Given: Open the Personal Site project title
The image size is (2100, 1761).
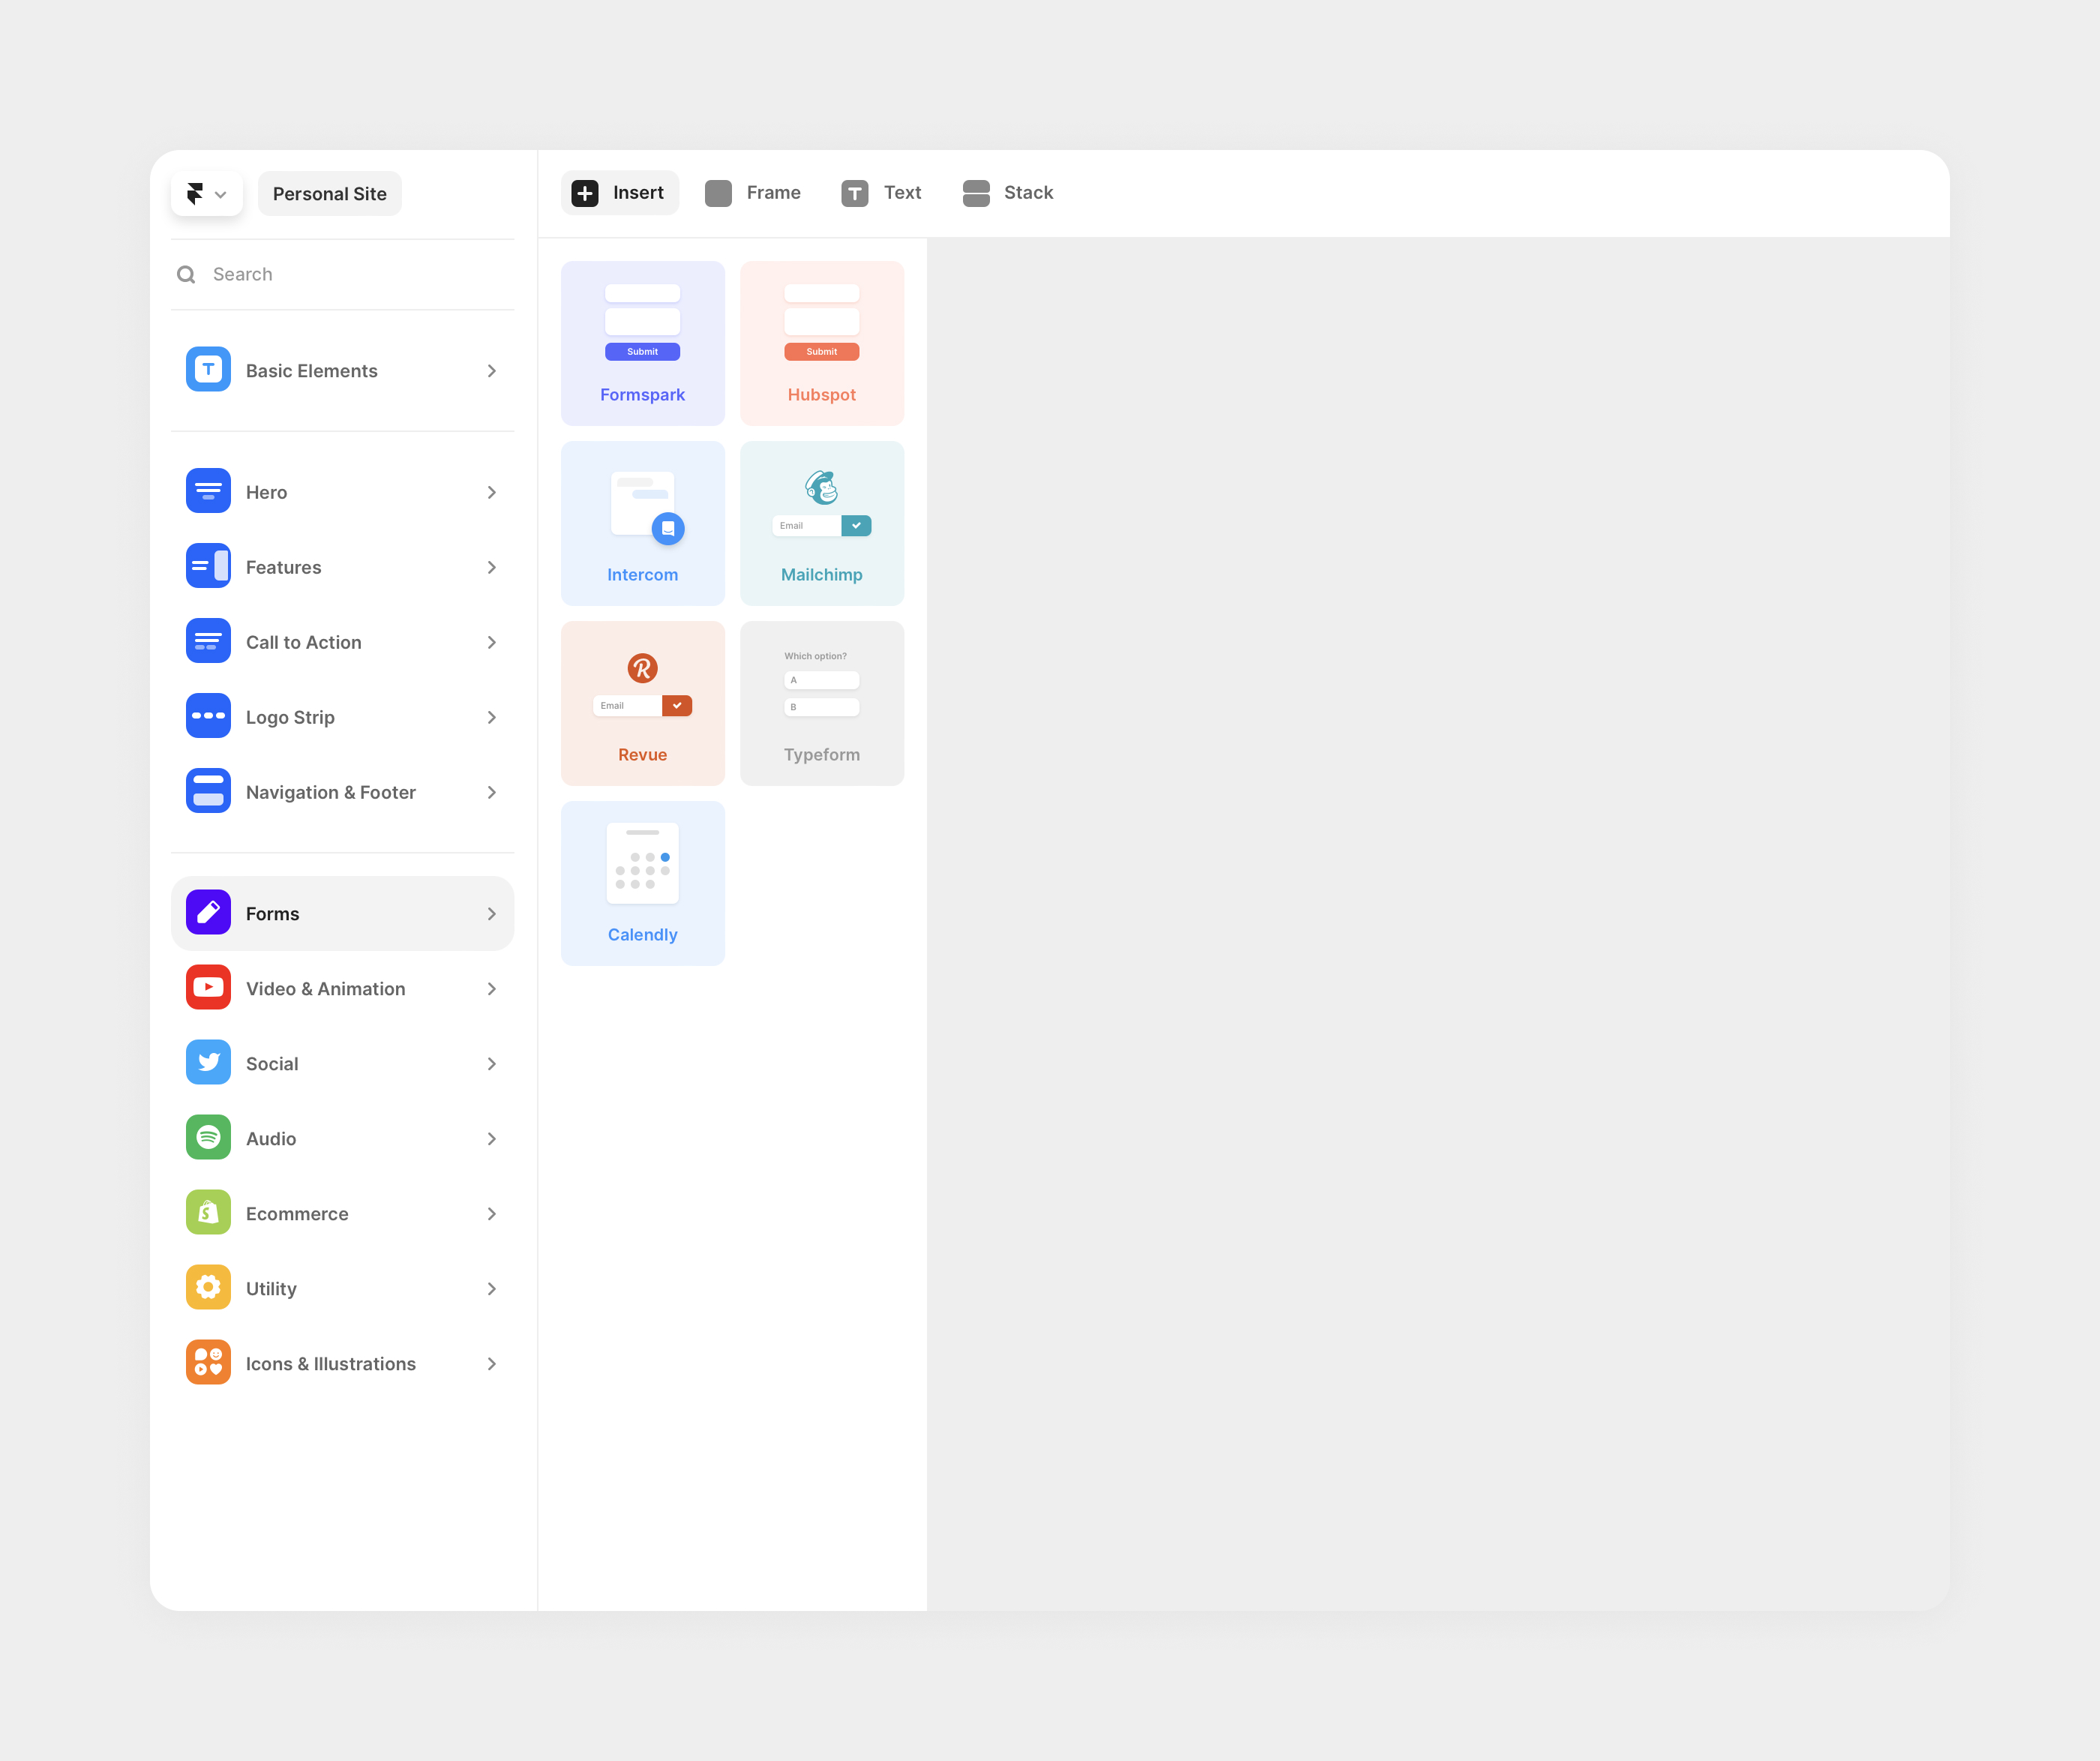Looking at the screenshot, I should pyautogui.click(x=329, y=194).
